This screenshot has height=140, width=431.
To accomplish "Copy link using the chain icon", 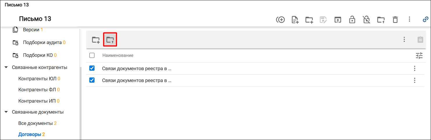I will point(425,19).
